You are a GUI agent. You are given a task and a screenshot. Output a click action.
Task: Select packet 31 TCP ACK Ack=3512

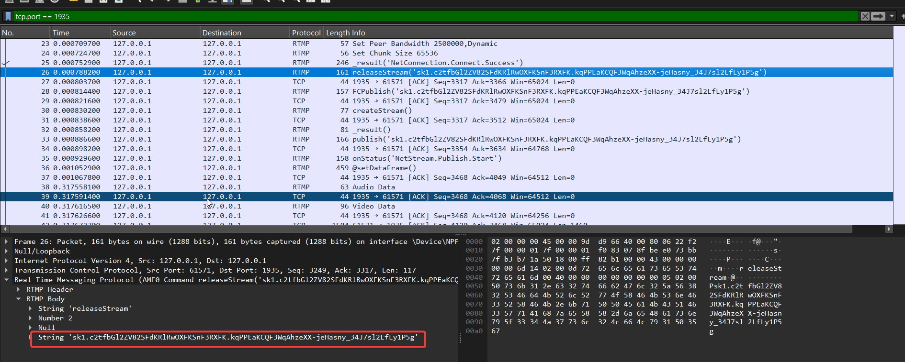[446, 120]
